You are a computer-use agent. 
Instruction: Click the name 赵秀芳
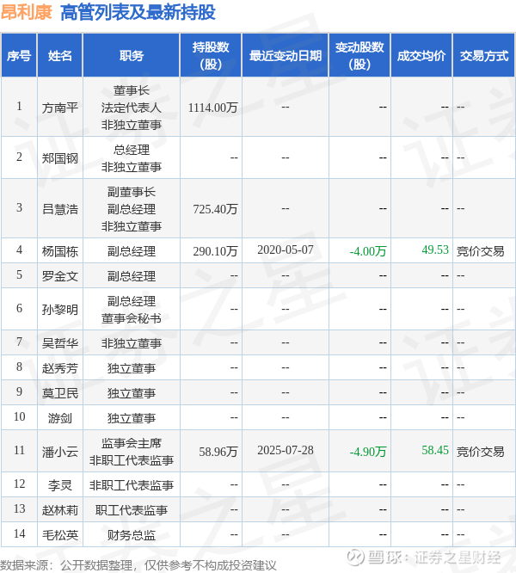pyautogui.click(x=60, y=368)
